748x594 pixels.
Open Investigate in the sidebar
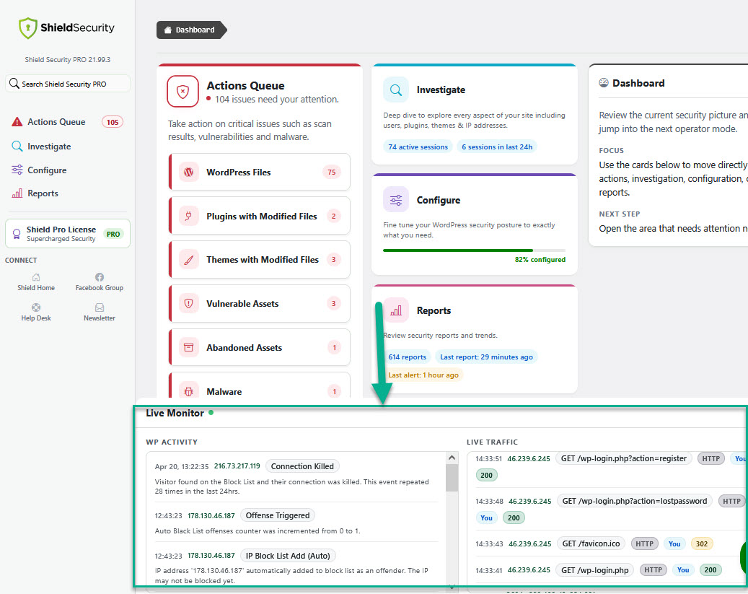49,146
